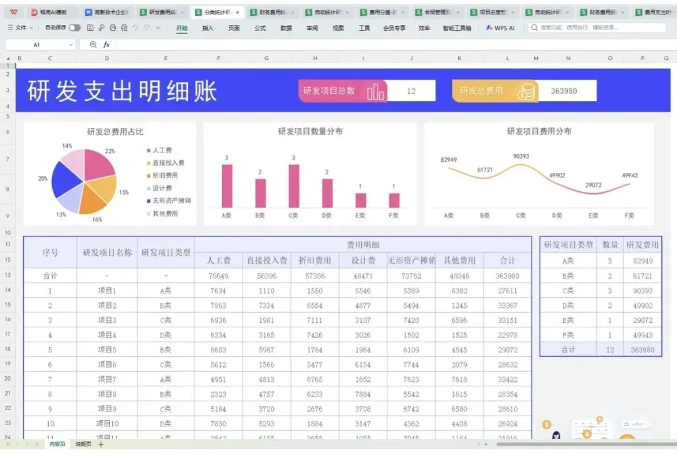Select the 公式 ribbon tab
This screenshot has width=677, height=454.
coord(260,28)
